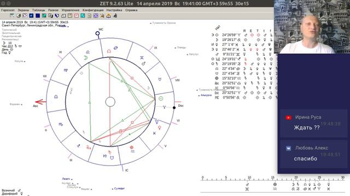
Task: Click the dark person figure toolbar icon
Action: (115, 16)
